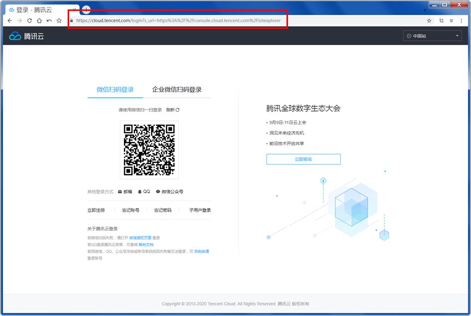The width and height of the screenshot is (471, 316).
Task: Expand hidden toolbar items double chevron
Action: click(x=451, y=20)
